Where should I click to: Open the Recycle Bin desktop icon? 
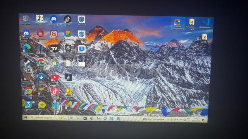pyautogui.click(x=26, y=19)
